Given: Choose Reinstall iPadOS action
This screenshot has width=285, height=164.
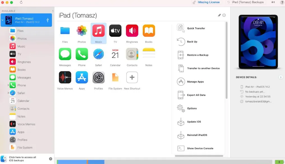Looking at the screenshot, I should click(x=192, y=135).
